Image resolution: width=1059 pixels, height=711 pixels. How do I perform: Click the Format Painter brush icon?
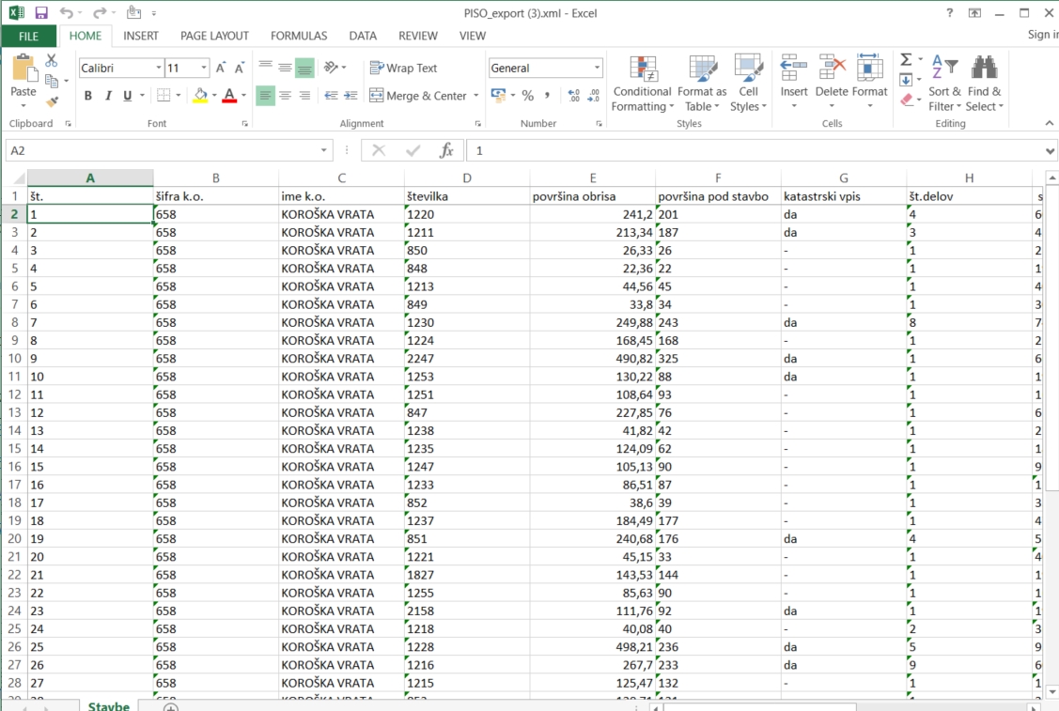click(52, 101)
